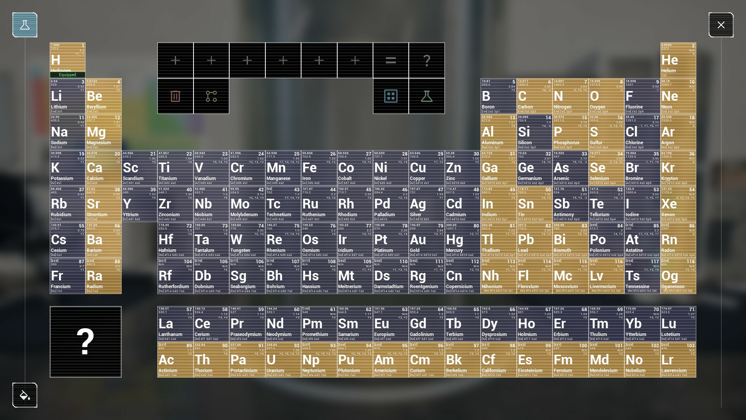The image size is (746, 420).
Task: Click the molecule bond structure icon
Action: tap(211, 96)
